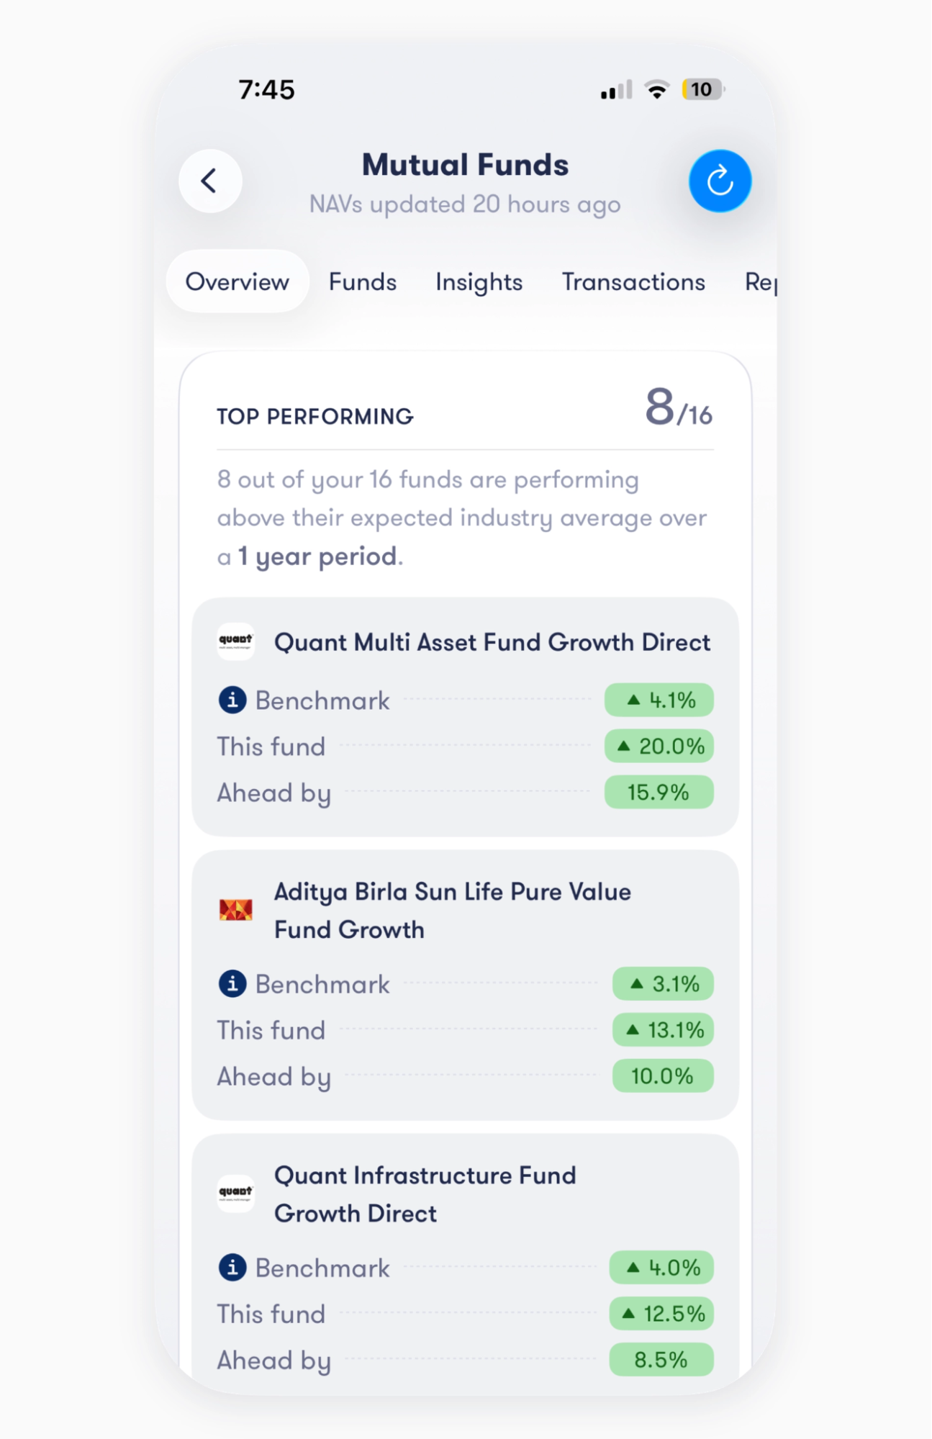
Task: Tap the Quant logo beside Multi Asset Fund
Action: point(235,641)
